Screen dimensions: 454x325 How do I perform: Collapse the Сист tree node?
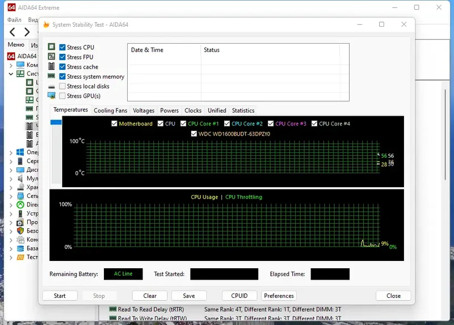[x=11, y=74]
